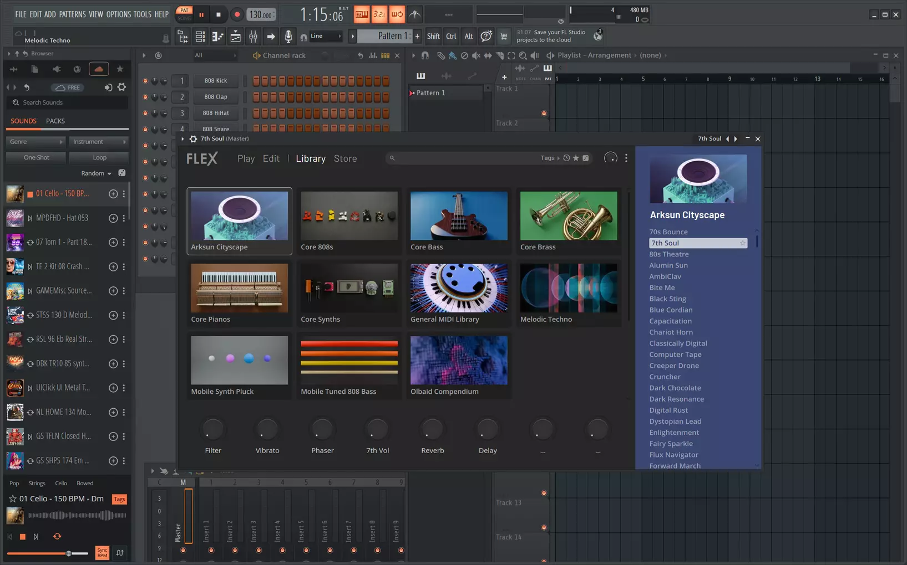Click the Delete tool in Playlist toolbar
This screenshot has height=565, width=907.
[x=464, y=55]
